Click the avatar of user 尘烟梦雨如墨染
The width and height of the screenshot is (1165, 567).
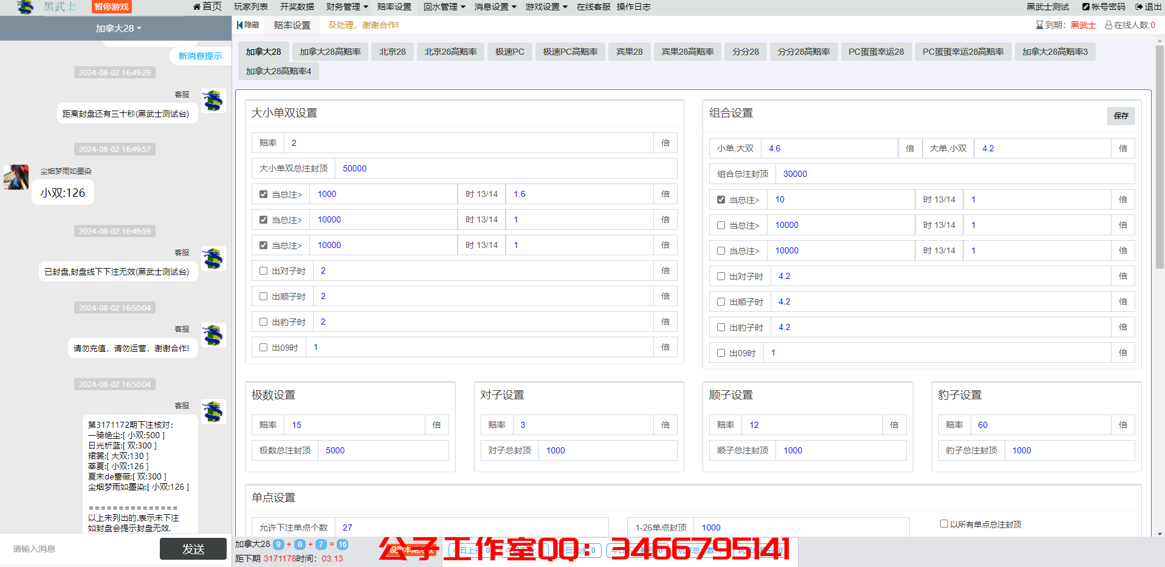tap(16, 177)
